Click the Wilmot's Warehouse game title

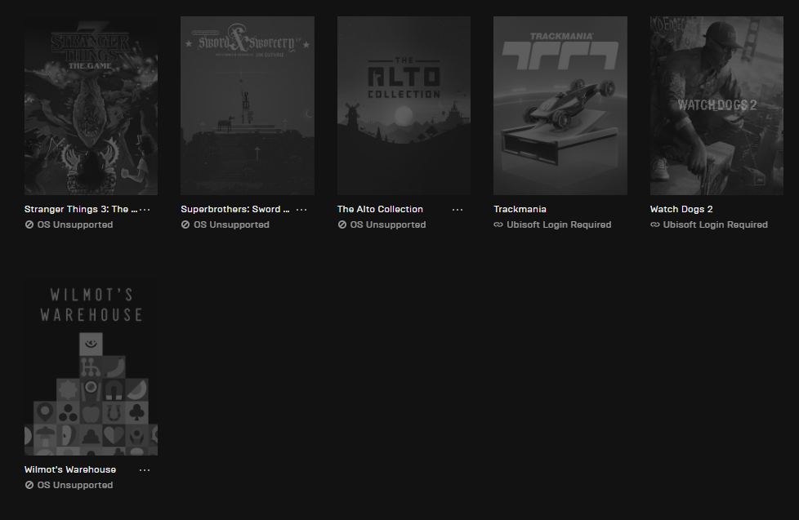pyautogui.click(x=70, y=469)
